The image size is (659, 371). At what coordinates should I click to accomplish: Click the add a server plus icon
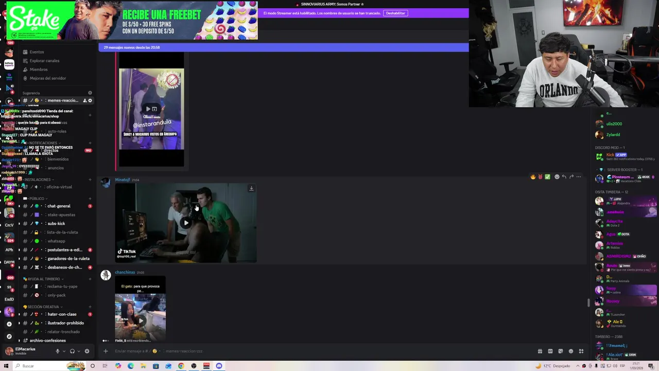9,324
